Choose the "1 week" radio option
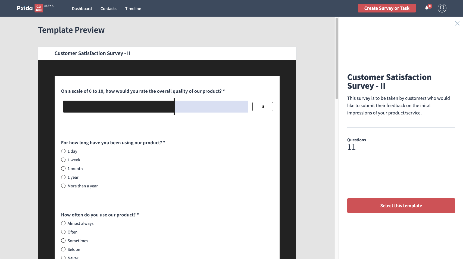463x259 pixels. point(63,160)
